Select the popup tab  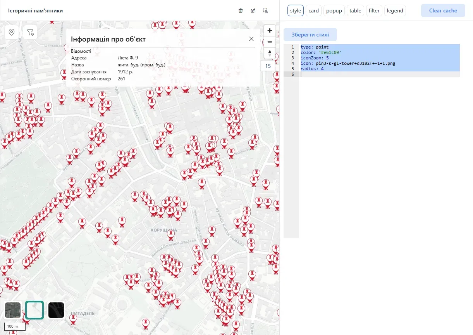[x=334, y=10]
